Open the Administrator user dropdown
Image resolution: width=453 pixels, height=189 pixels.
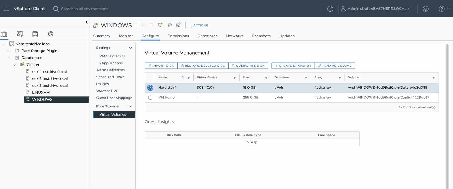(376, 9)
